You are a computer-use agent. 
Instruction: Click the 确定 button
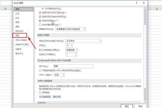(127, 106)
